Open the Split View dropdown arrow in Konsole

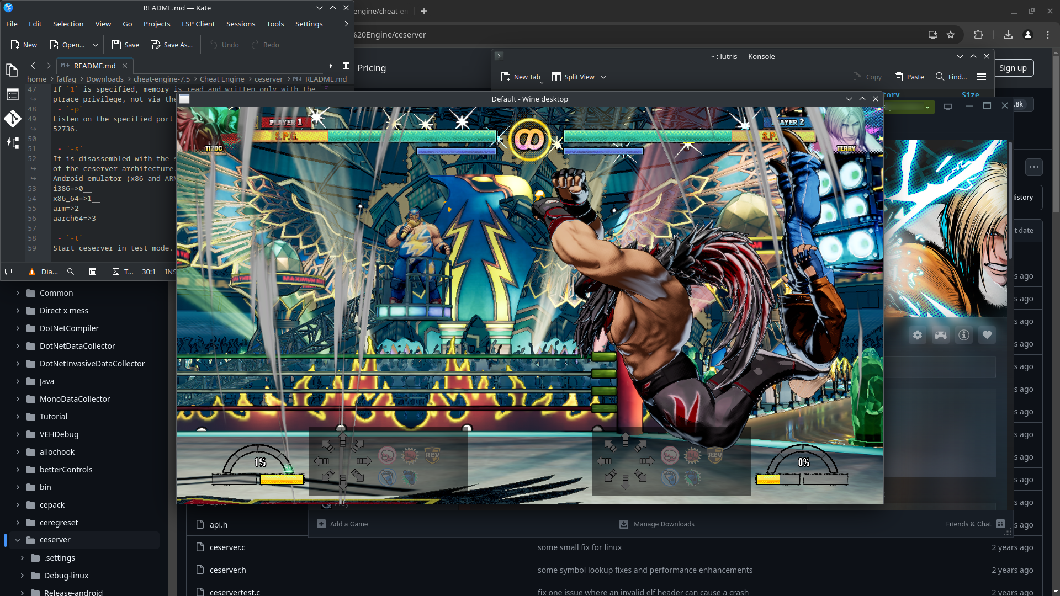click(x=603, y=77)
